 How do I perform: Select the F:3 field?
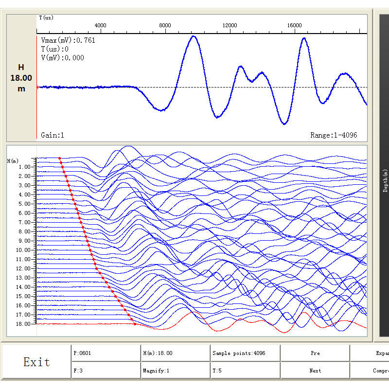[106, 371]
